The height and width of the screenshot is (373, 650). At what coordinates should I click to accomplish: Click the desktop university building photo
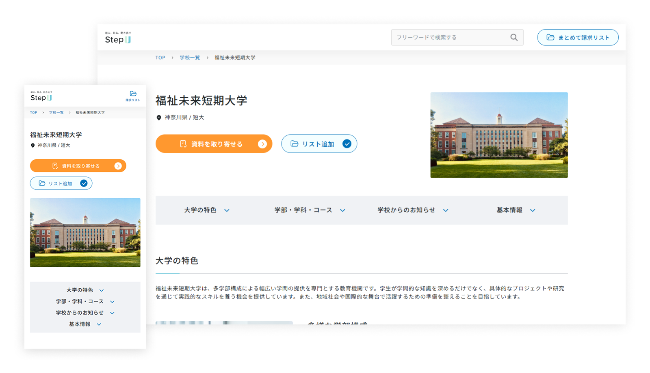coord(499,135)
